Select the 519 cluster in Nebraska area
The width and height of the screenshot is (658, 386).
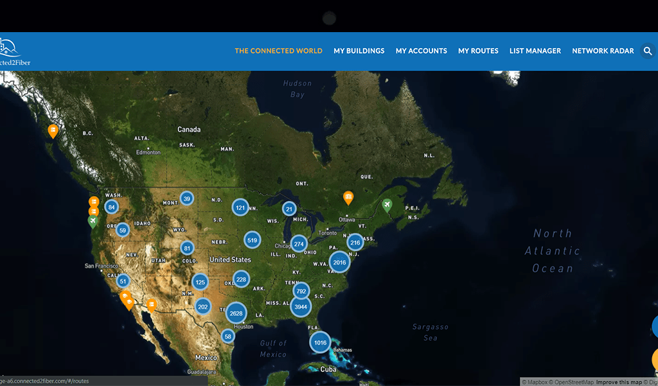click(253, 240)
